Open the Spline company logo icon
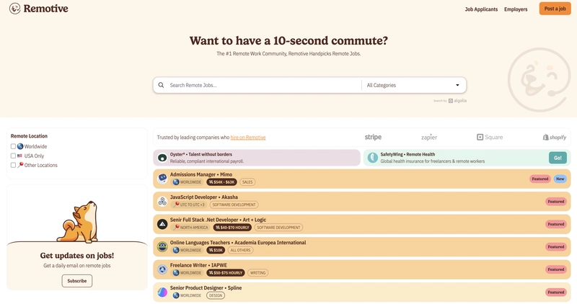The height and width of the screenshot is (304, 577). 162,292
